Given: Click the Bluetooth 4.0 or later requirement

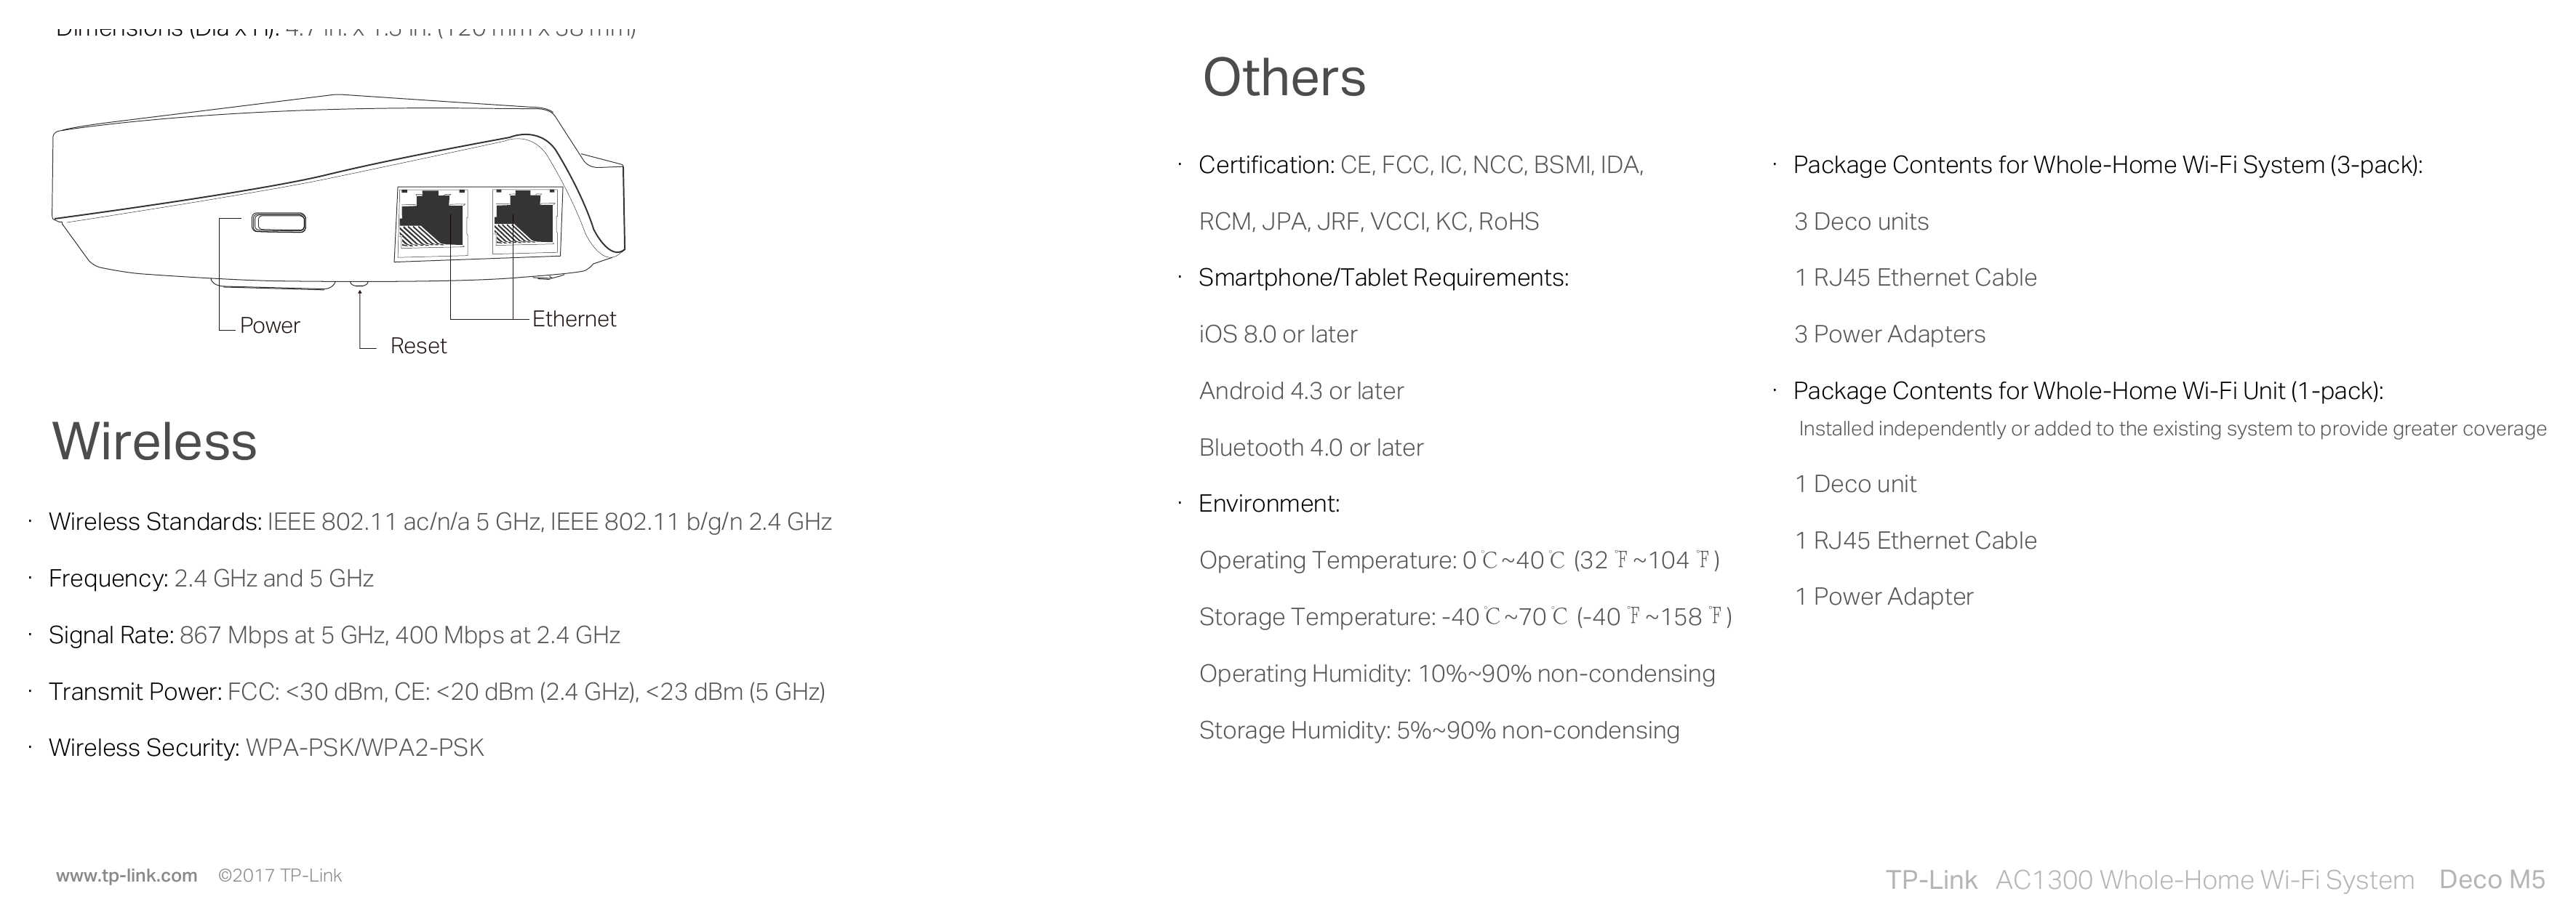Looking at the screenshot, I should pos(1311,448).
